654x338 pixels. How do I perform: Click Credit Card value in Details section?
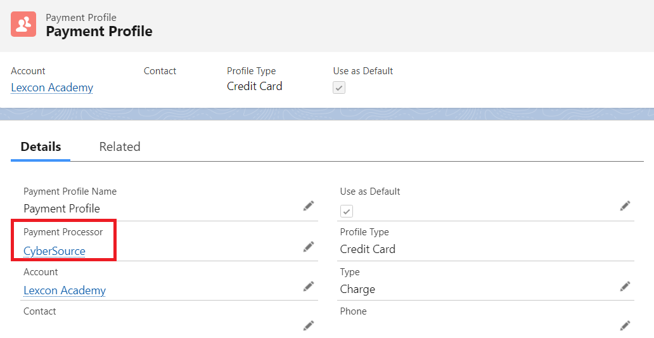368,249
